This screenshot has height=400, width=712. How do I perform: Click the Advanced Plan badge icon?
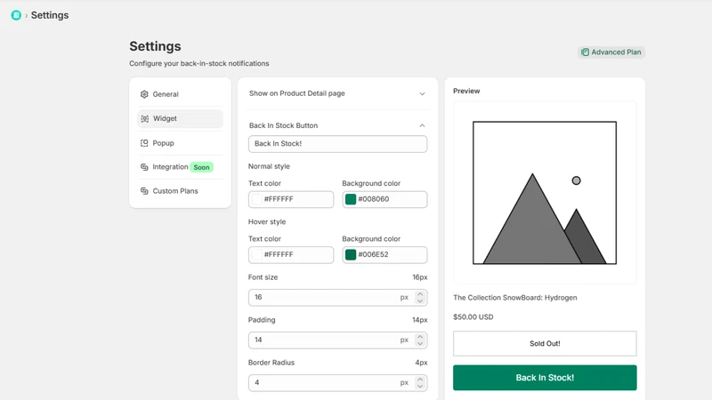(x=586, y=52)
